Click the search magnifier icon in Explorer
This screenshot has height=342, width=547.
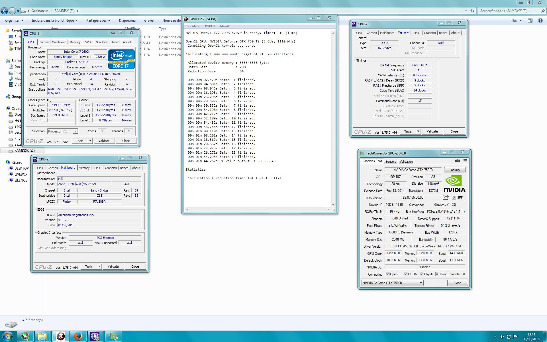(543, 11)
